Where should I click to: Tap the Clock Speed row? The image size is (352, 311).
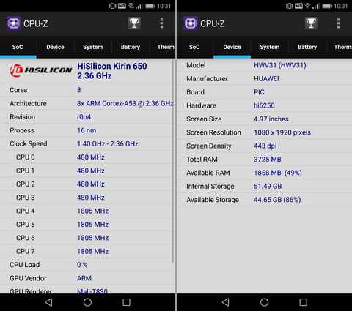point(87,143)
